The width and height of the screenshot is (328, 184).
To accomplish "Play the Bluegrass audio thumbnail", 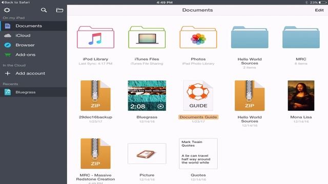I will pos(147,96).
